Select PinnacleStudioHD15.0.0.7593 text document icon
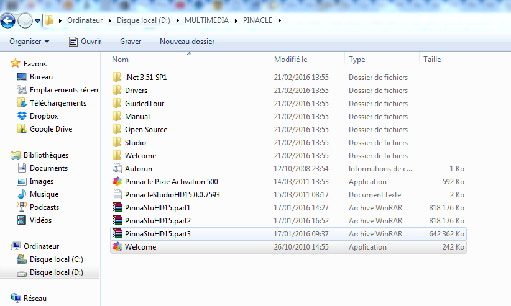Viewport: 511px width, 306px height. point(117,194)
